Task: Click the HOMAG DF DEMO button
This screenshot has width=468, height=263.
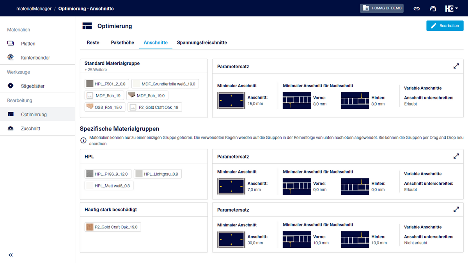Action: 381,8
